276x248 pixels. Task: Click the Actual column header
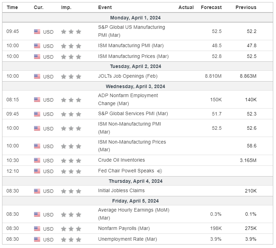186,7
